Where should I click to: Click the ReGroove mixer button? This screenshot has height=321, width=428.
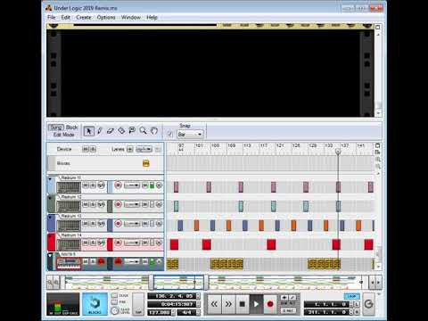pyautogui.click(x=369, y=304)
